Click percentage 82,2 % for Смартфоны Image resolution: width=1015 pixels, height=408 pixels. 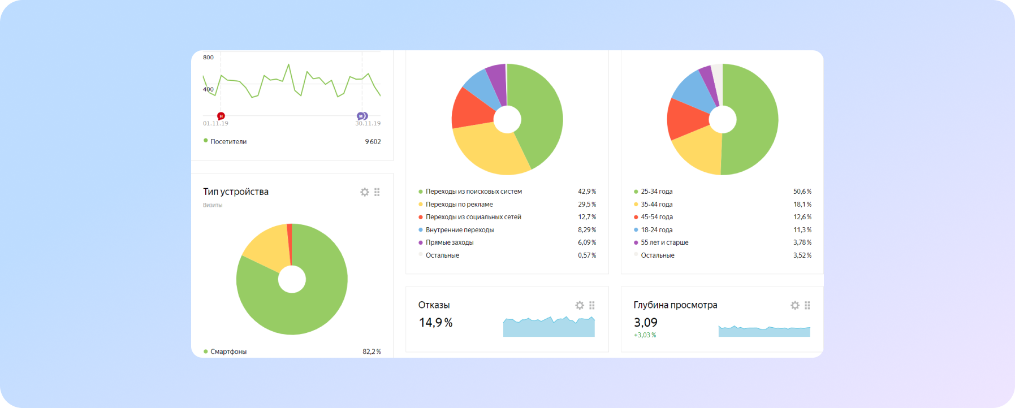coord(372,351)
